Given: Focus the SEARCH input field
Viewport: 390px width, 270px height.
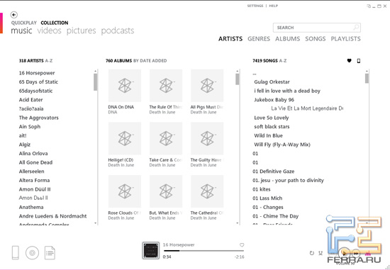Looking at the screenshot, I should pos(317,28).
